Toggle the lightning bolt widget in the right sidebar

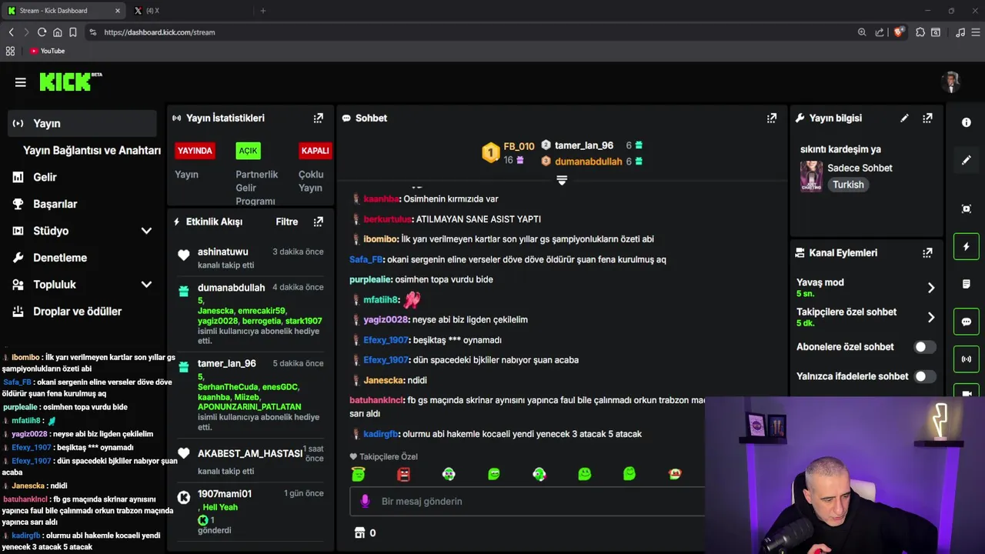point(967,246)
